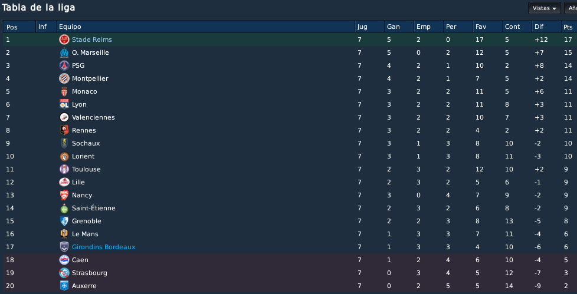Click the Rennes club crest icon
The image size is (577, 294).
click(x=64, y=130)
